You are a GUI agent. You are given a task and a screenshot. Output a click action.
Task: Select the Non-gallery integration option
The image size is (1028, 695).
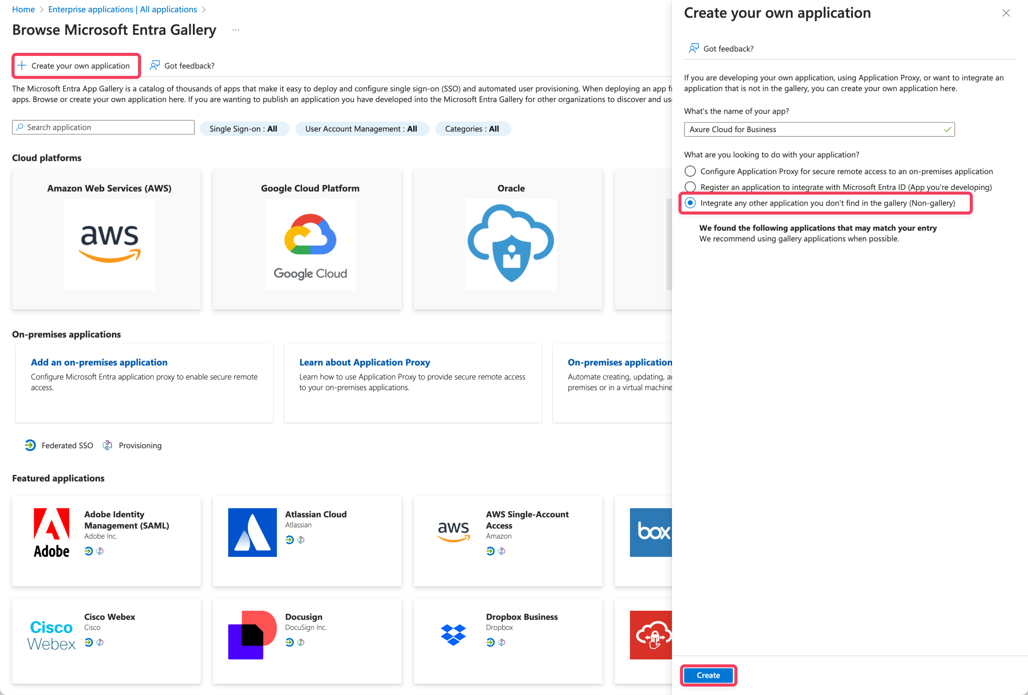pyautogui.click(x=690, y=203)
